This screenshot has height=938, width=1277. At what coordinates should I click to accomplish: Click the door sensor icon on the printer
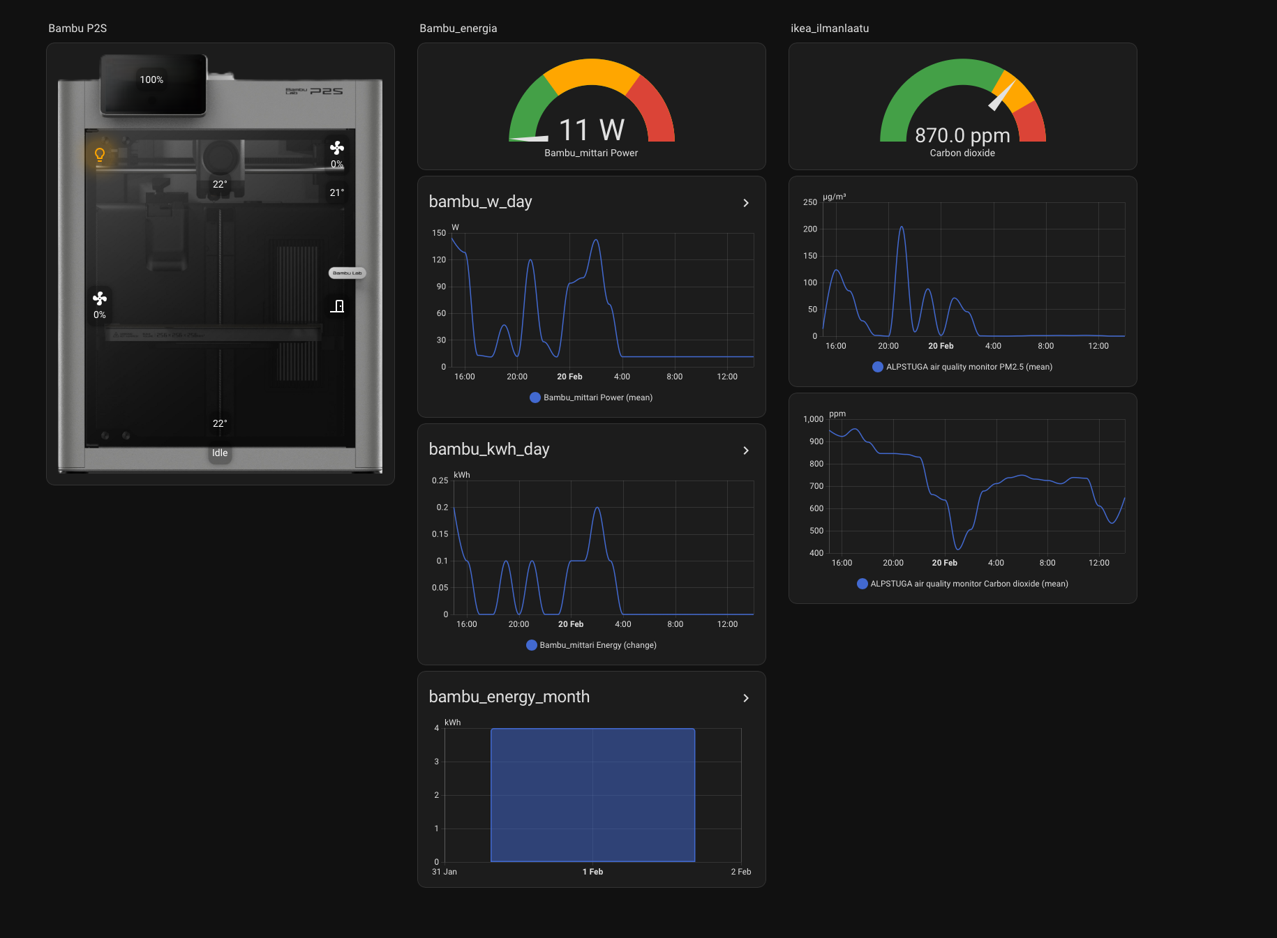pos(338,306)
